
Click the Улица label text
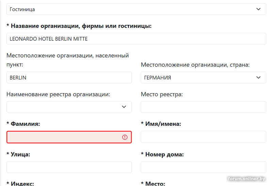pyautogui.click(x=20, y=154)
